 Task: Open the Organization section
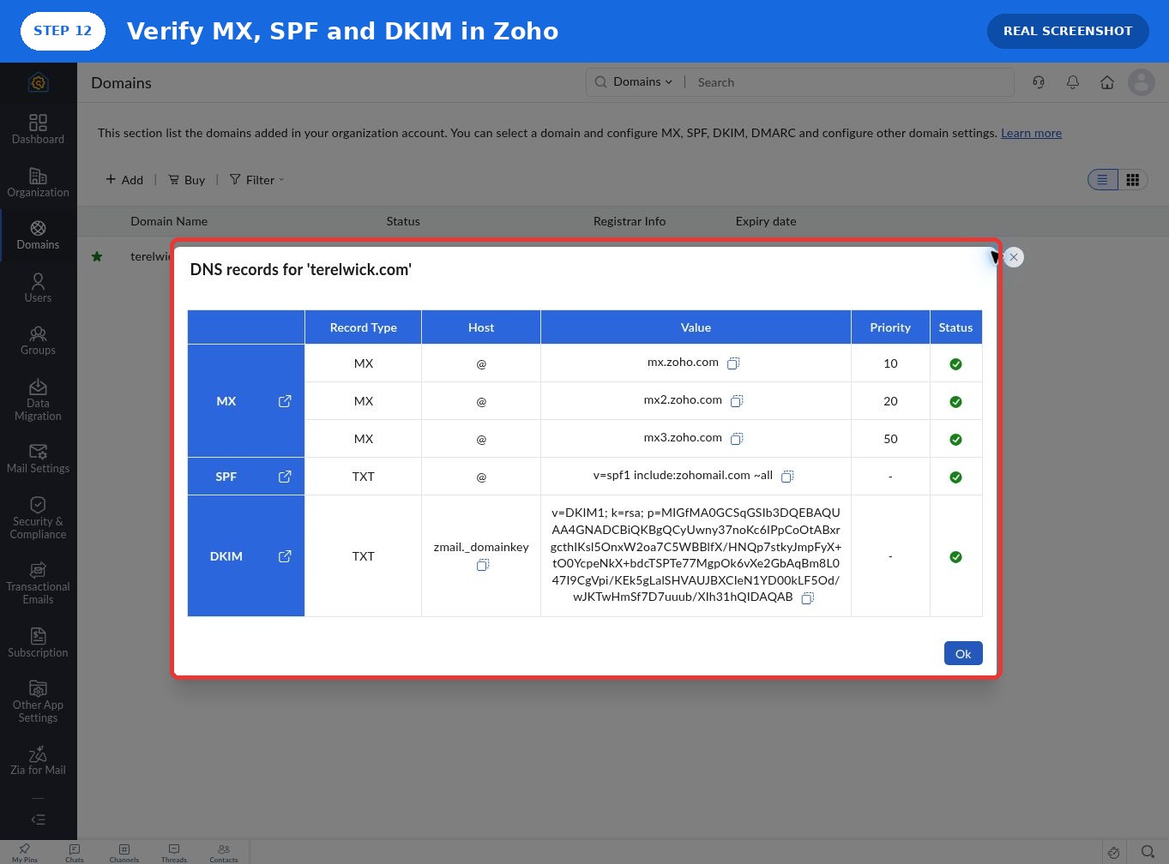(x=38, y=182)
